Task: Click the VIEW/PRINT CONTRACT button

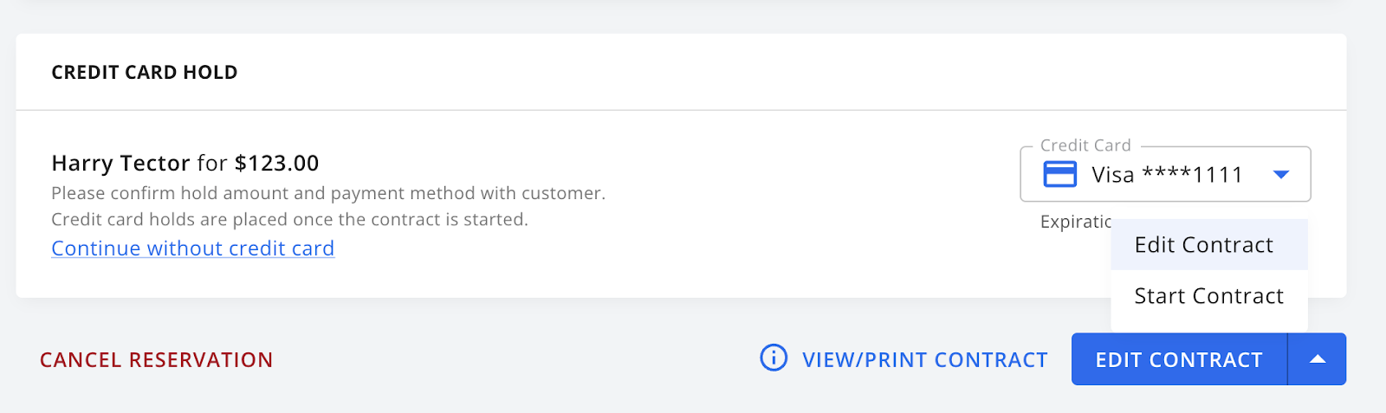Action: [x=924, y=359]
